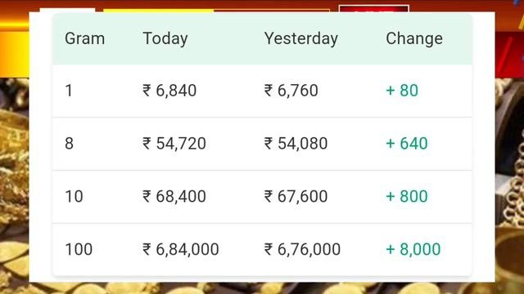524x294 pixels.
Task: Click the Today column header
Action: [x=165, y=39]
